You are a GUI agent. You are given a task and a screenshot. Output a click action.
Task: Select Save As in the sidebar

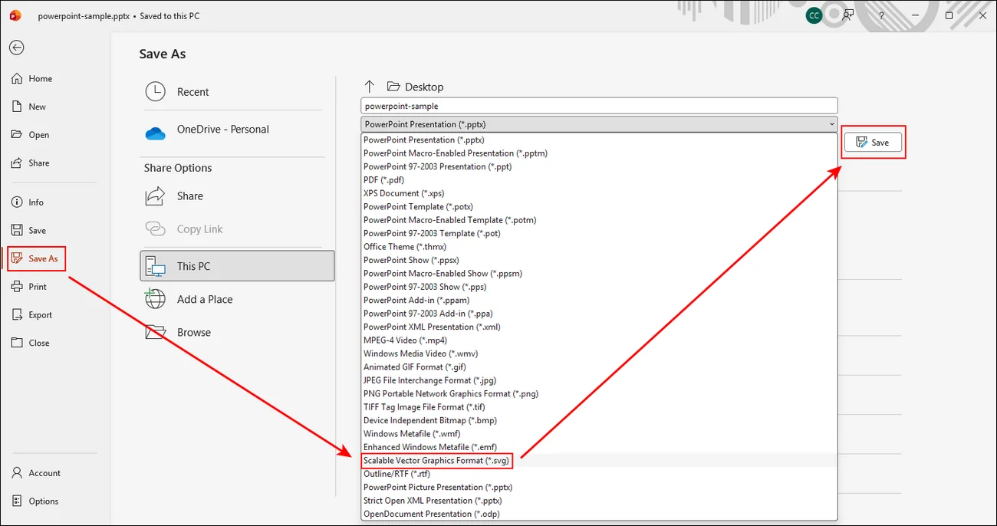click(35, 258)
